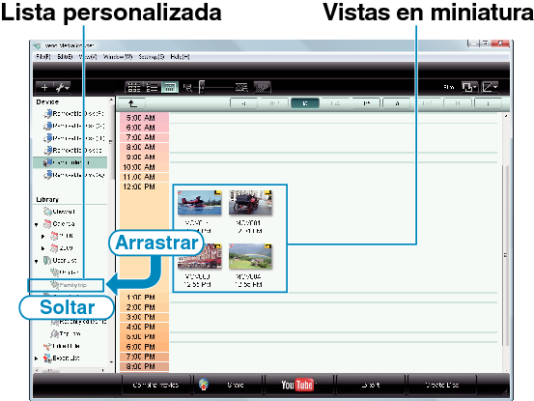Click the zoom in icon right of slider
This screenshot has width=534, height=401.
241,88
